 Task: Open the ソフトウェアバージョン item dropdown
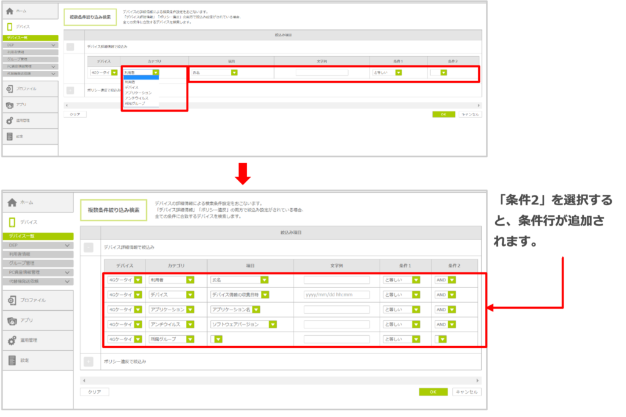click(x=265, y=324)
